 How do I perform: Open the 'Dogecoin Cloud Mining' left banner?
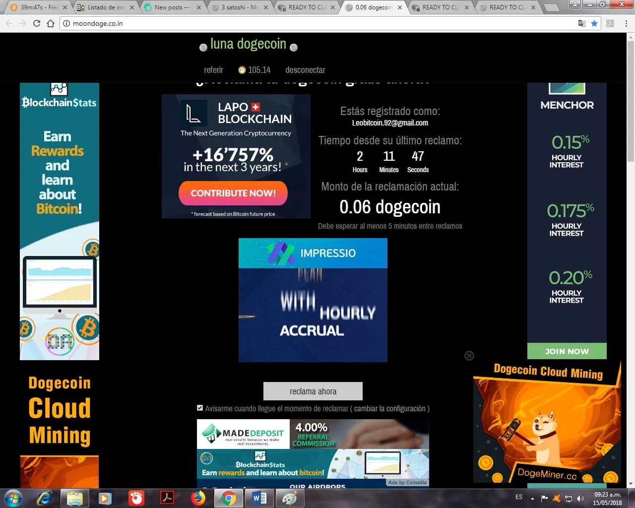(60, 430)
